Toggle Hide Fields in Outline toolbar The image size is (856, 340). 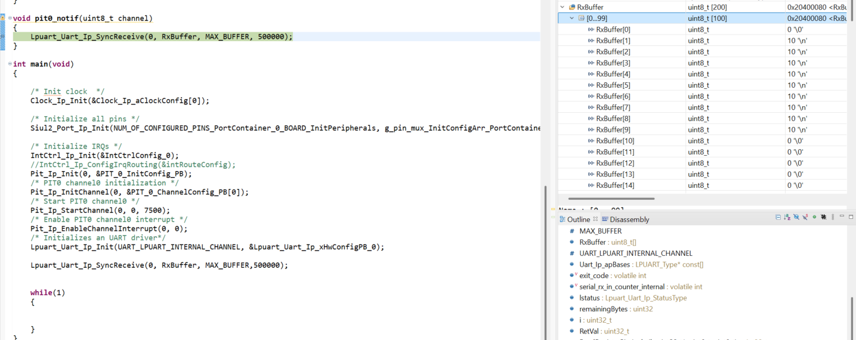796,217
